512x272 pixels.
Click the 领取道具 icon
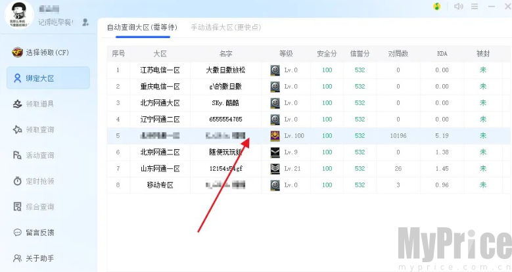(x=17, y=104)
